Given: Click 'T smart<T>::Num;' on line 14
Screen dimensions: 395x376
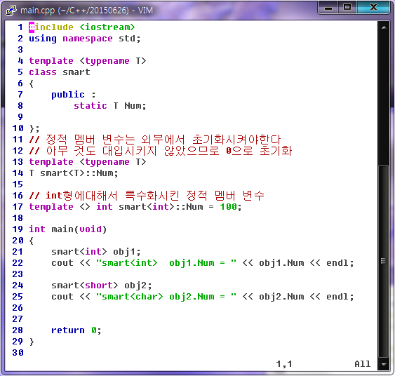Looking at the screenshot, I should click(74, 173).
